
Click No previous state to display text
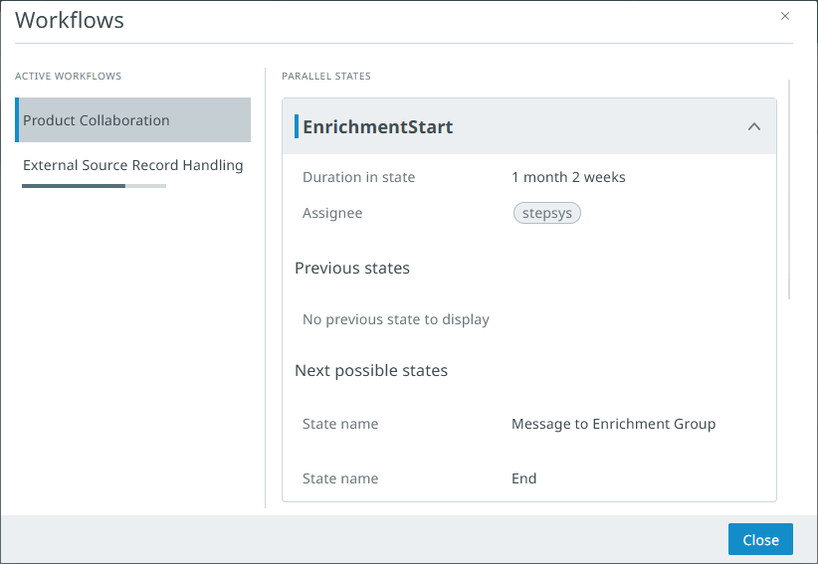pos(396,319)
